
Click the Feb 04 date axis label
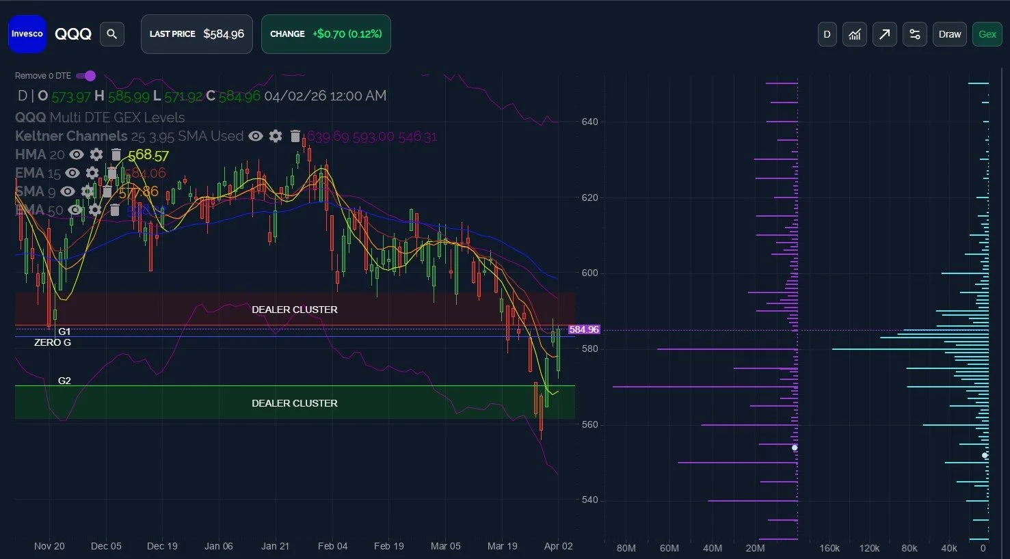(x=333, y=546)
